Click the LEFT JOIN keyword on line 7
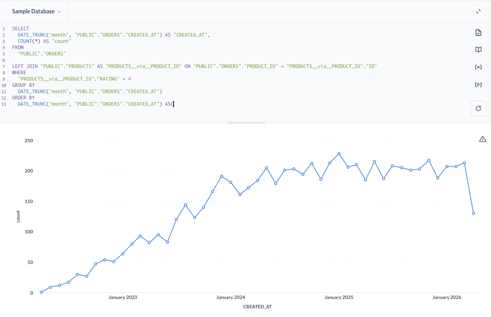This screenshot has height=317, width=491. pos(25,66)
